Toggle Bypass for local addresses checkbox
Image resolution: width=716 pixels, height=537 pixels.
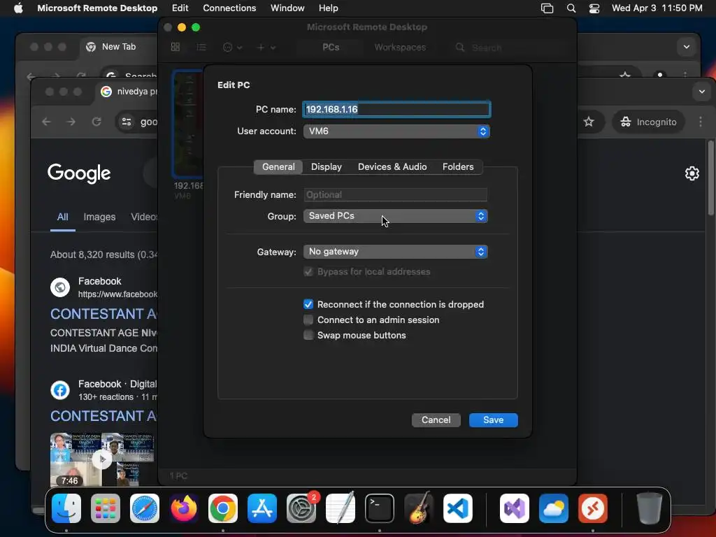click(x=308, y=272)
